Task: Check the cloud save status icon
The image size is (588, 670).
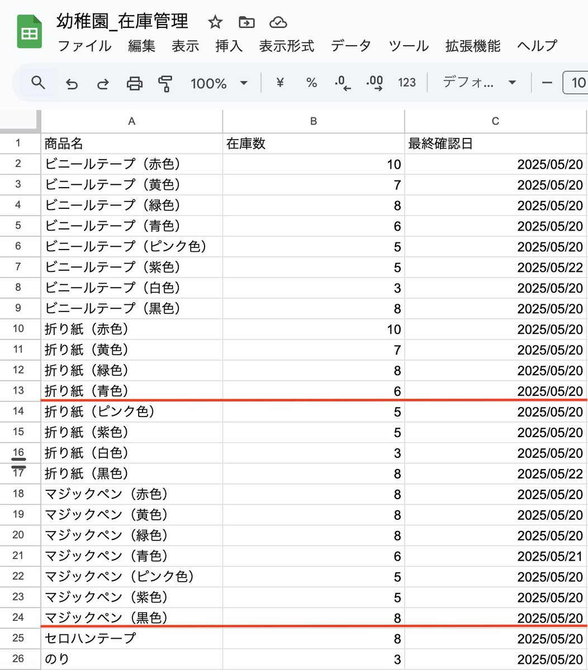Action: pyautogui.click(x=278, y=22)
